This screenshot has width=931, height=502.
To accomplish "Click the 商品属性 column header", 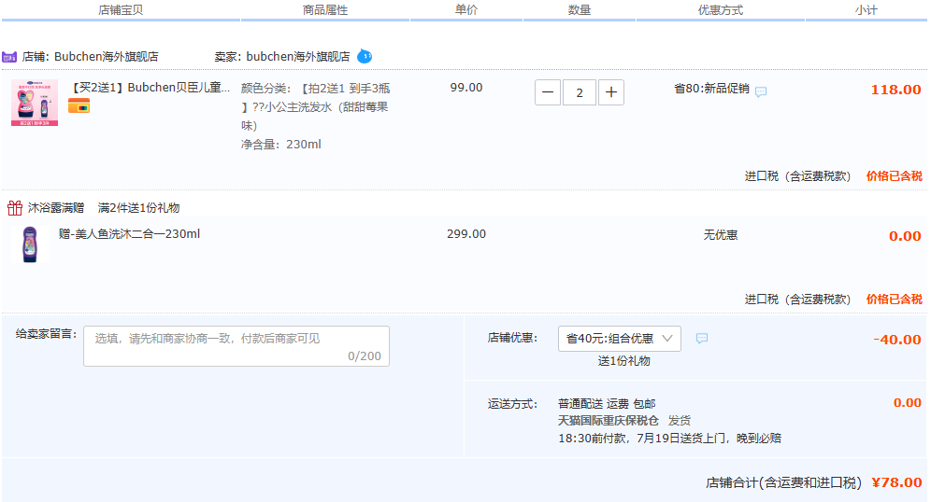I will point(325,10).
